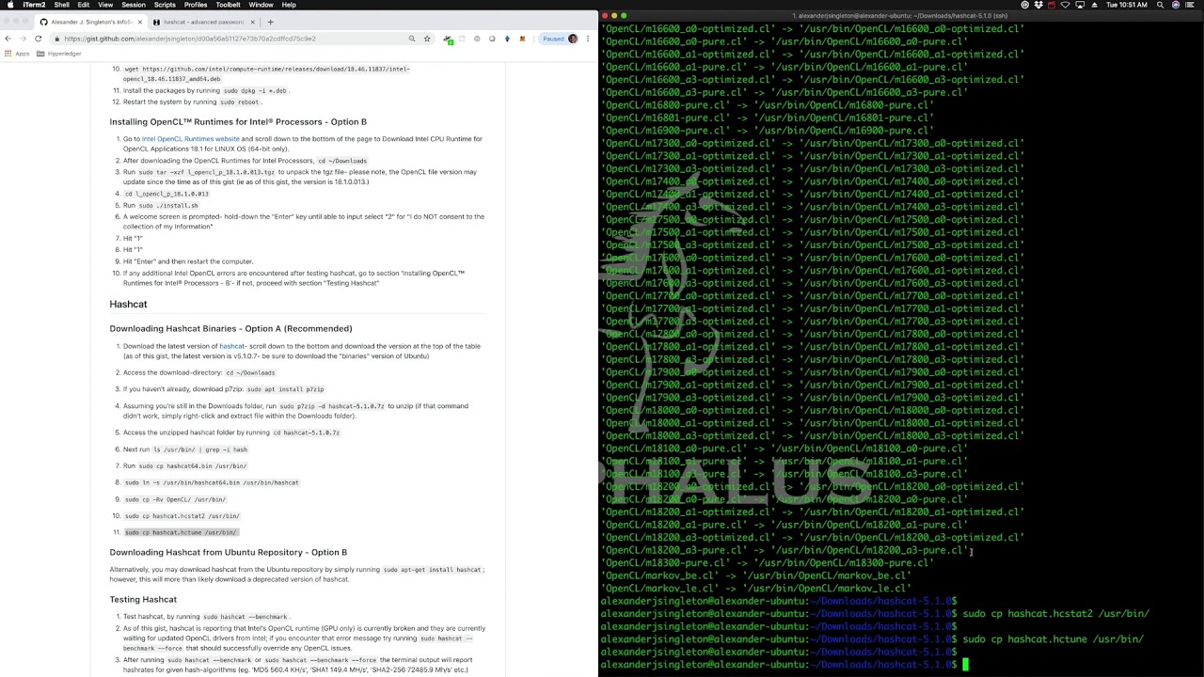The image size is (1204, 677).
Task: Click the Hashcat section heading
Action: tap(128, 304)
